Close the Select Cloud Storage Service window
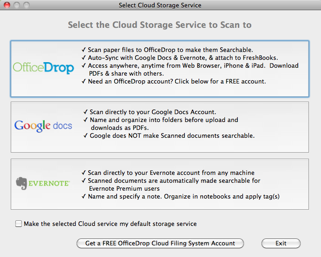Image resolution: width=321 pixels, height=257 pixels. click(x=7, y=5)
